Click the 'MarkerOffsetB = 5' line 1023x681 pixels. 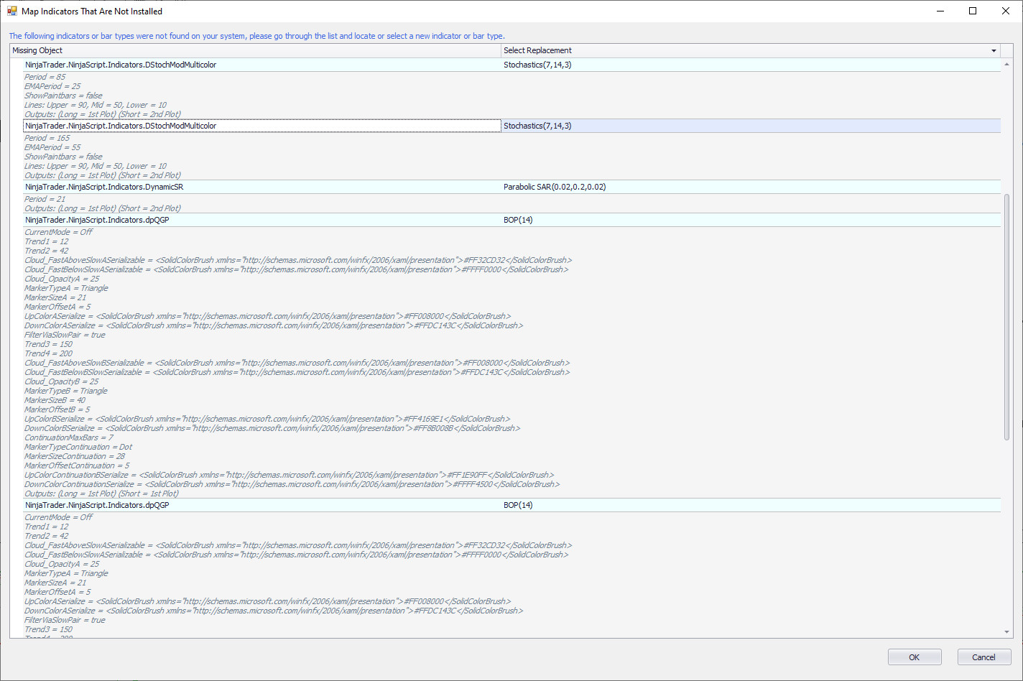click(x=57, y=409)
